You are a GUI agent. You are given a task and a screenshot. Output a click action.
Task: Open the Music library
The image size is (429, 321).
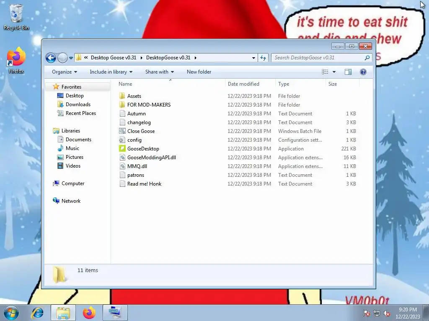coord(72,148)
